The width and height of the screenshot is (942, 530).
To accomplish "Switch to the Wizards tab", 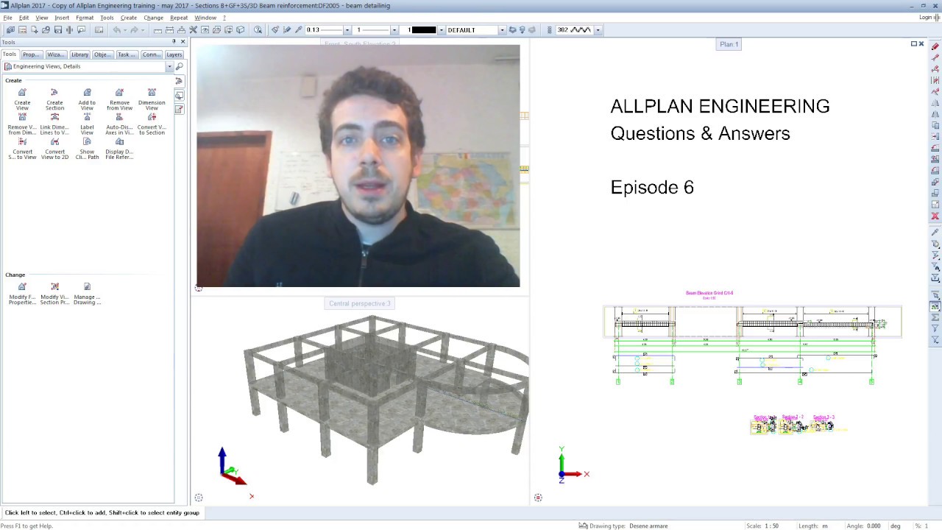I will pos(55,54).
